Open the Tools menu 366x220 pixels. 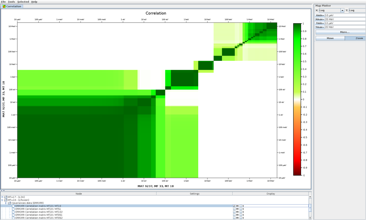pyautogui.click(x=11, y=2)
